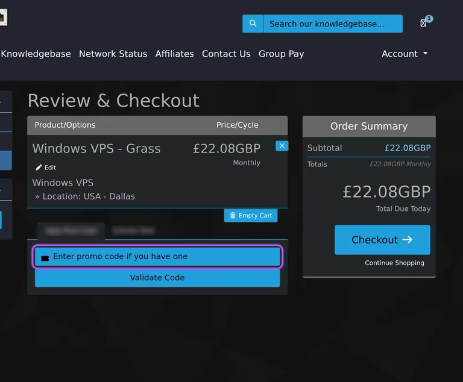Click the Product/Options column header
463x382 pixels.
point(65,125)
